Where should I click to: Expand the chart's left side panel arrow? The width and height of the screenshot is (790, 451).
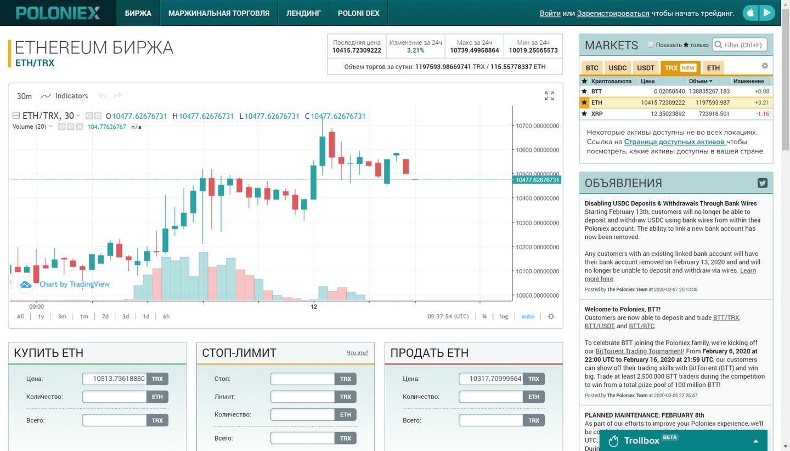10,282
